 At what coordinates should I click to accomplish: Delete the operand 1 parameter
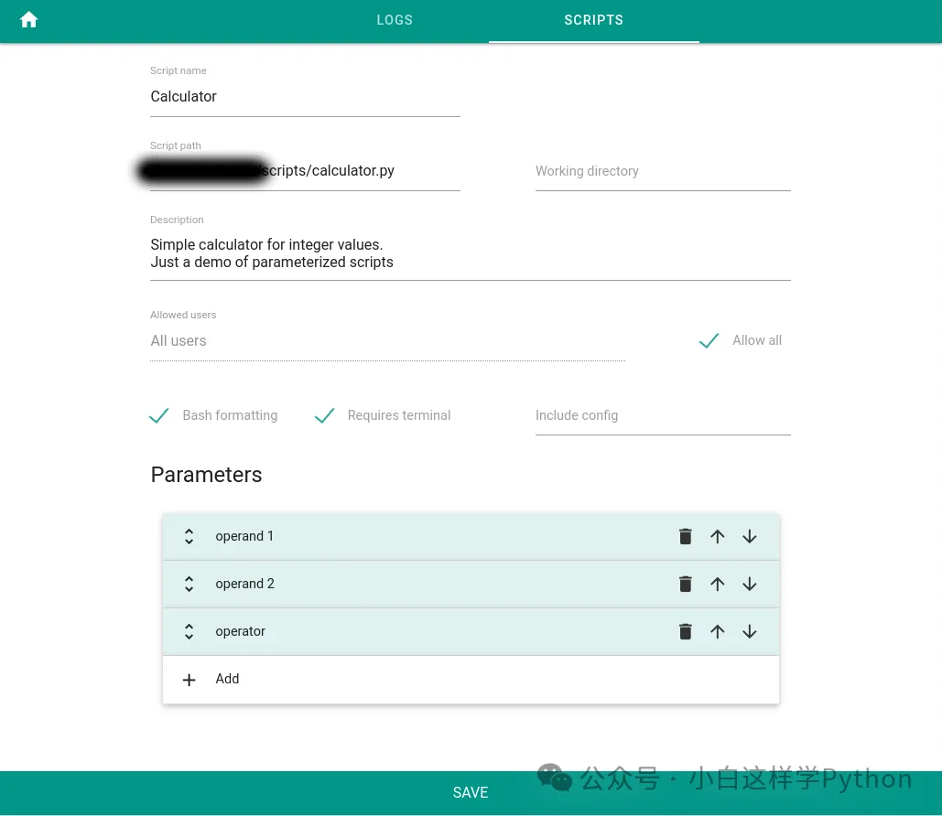pyautogui.click(x=685, y=537)
